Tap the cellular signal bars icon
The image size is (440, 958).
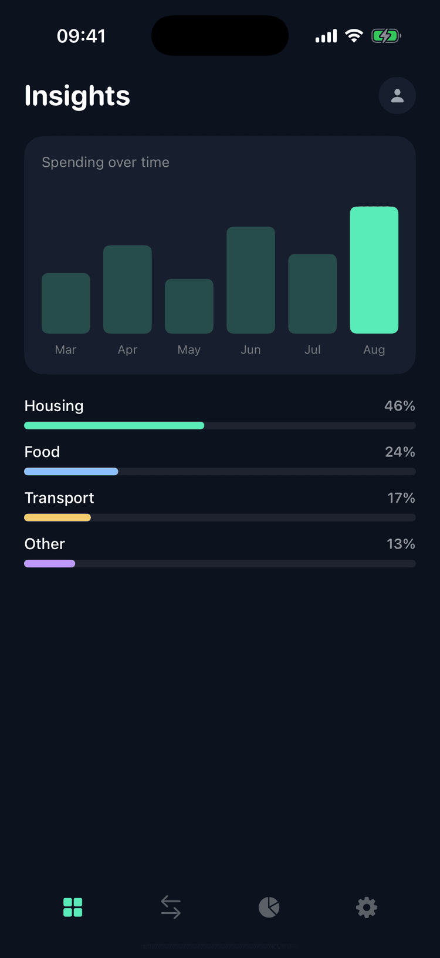(x=326, y=36)
